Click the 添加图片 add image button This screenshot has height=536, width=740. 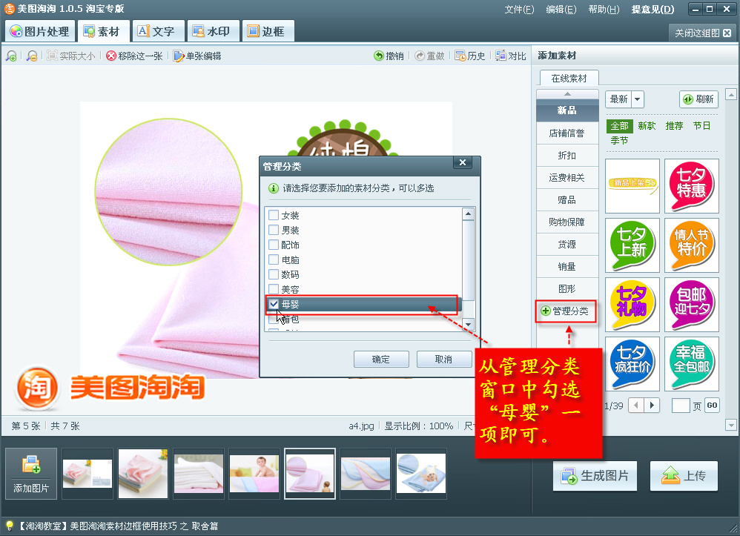tap(31, 474)
